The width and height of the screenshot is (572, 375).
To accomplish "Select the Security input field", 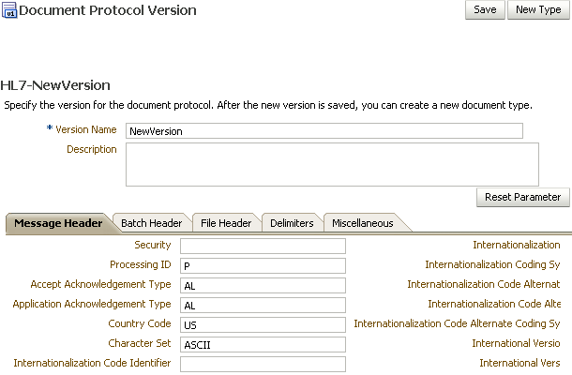I will tap(263, 246).
